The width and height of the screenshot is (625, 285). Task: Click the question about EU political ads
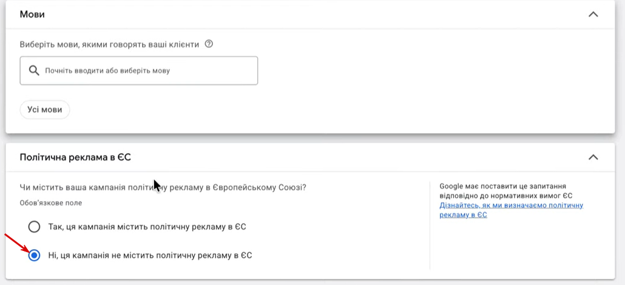(x=163, y=187)
